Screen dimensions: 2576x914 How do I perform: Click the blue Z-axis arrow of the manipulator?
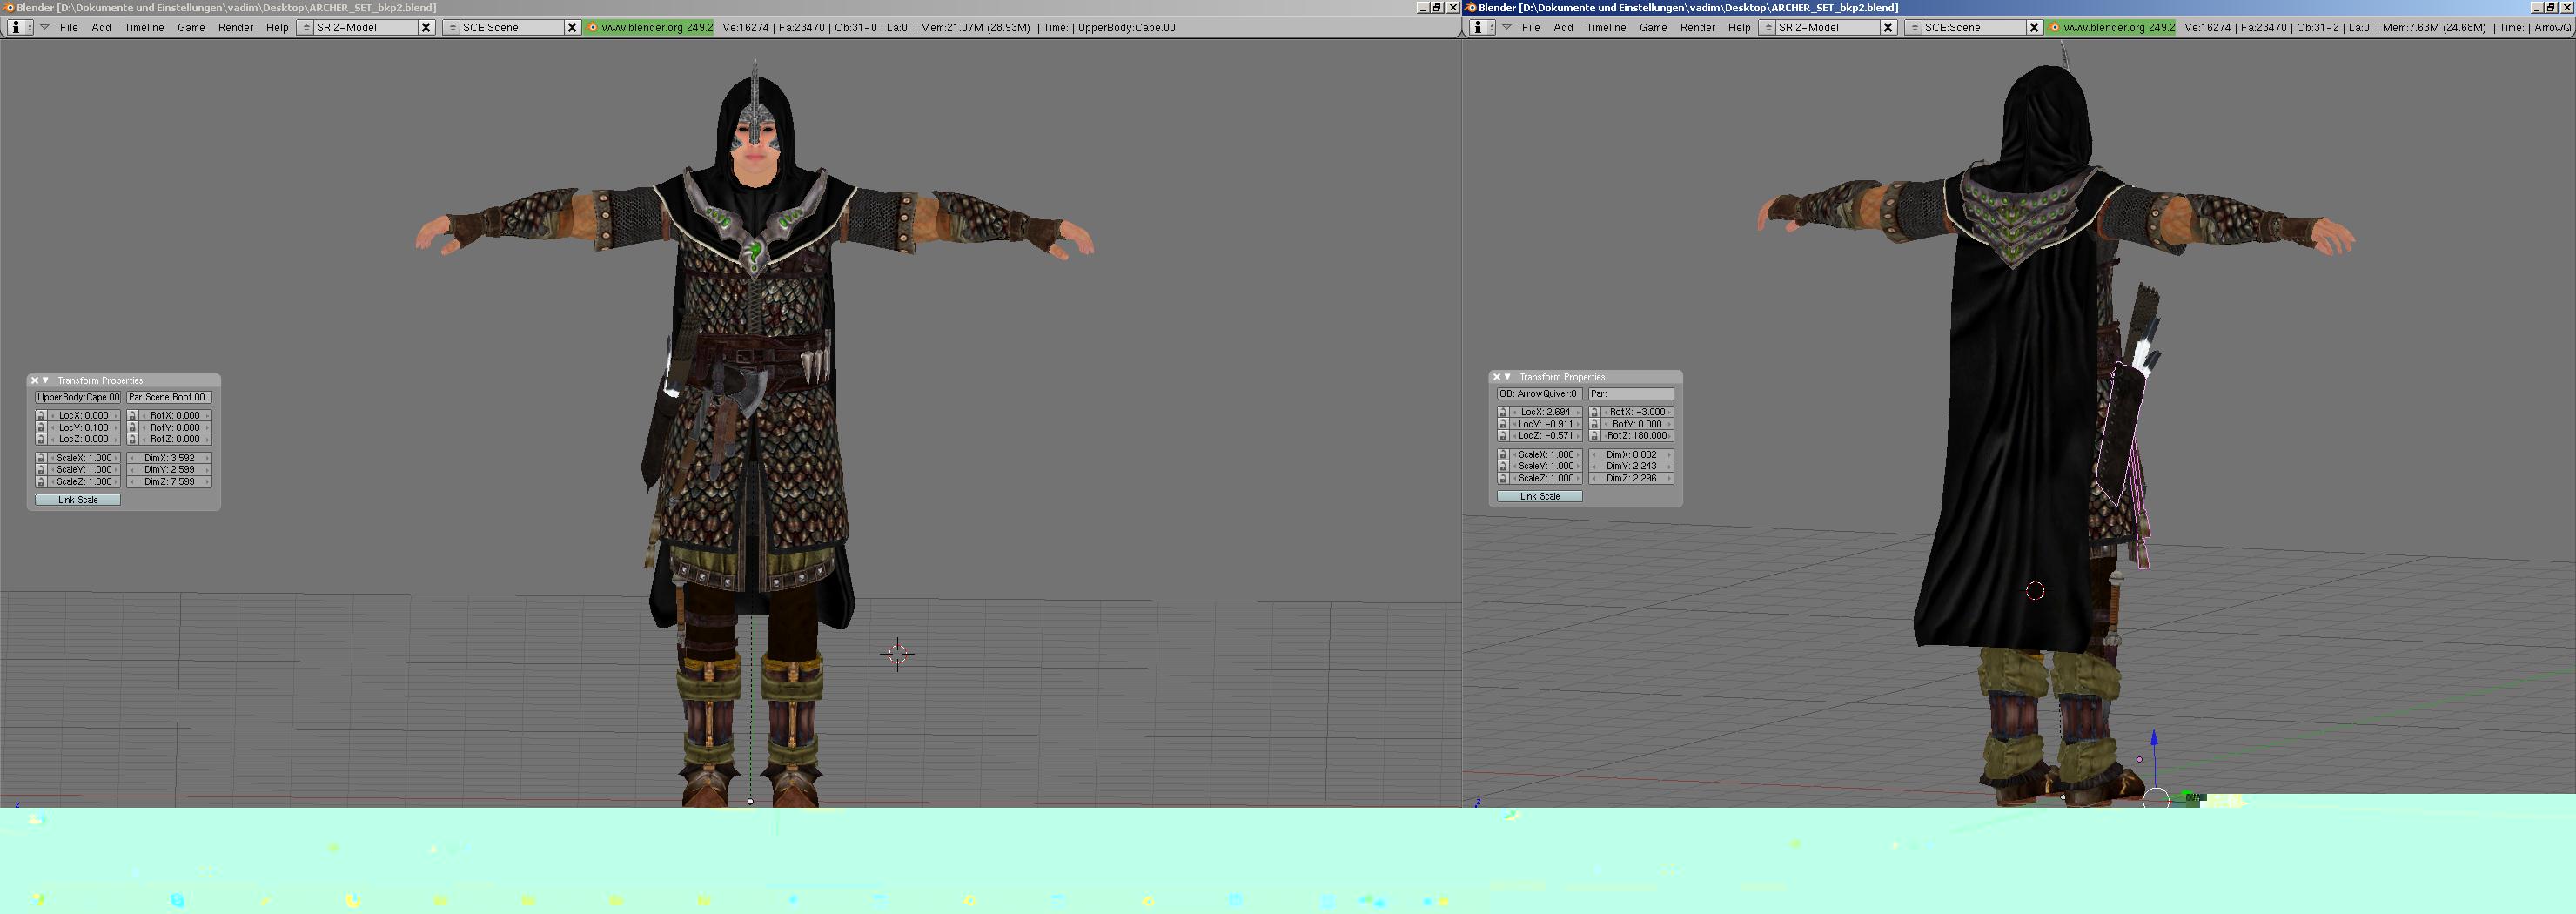pos(2154,739)
